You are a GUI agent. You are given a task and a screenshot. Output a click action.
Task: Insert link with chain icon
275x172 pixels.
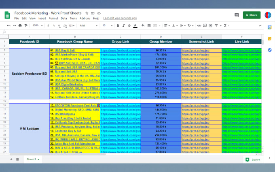click(199, 25)
